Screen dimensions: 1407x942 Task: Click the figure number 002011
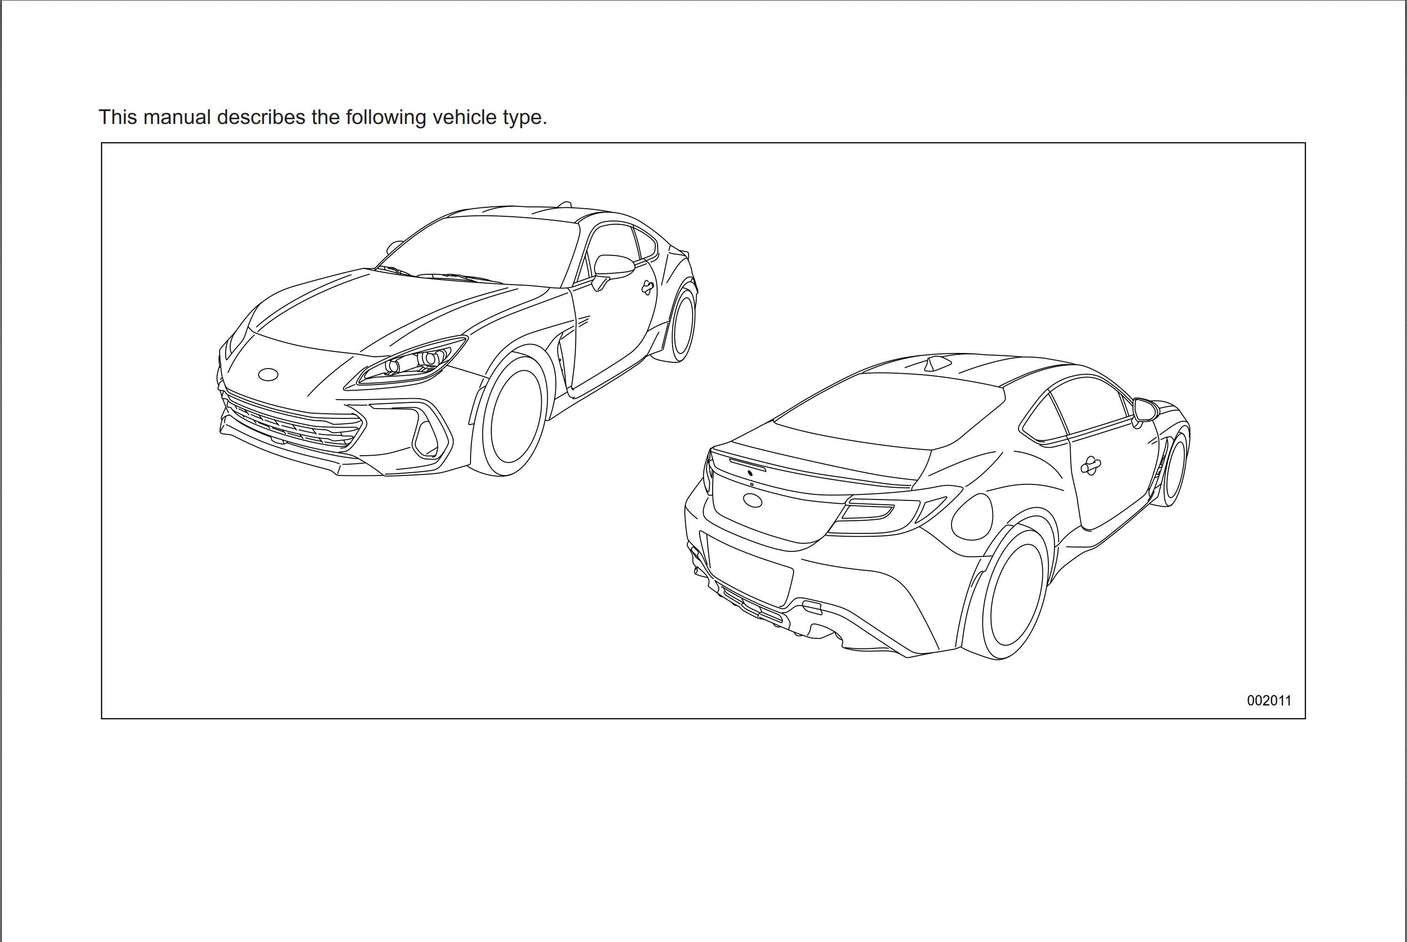1269,701
